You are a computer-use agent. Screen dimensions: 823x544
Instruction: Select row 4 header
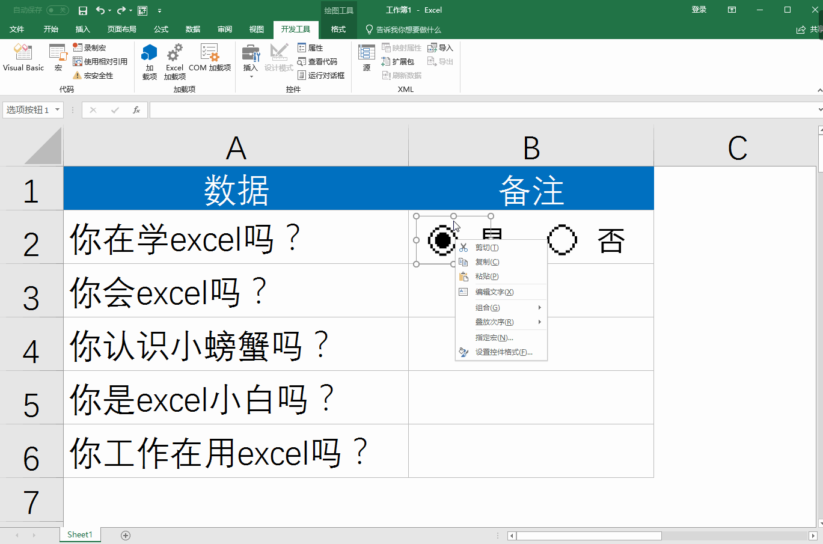pyautogui.click(x=31, y=344)
